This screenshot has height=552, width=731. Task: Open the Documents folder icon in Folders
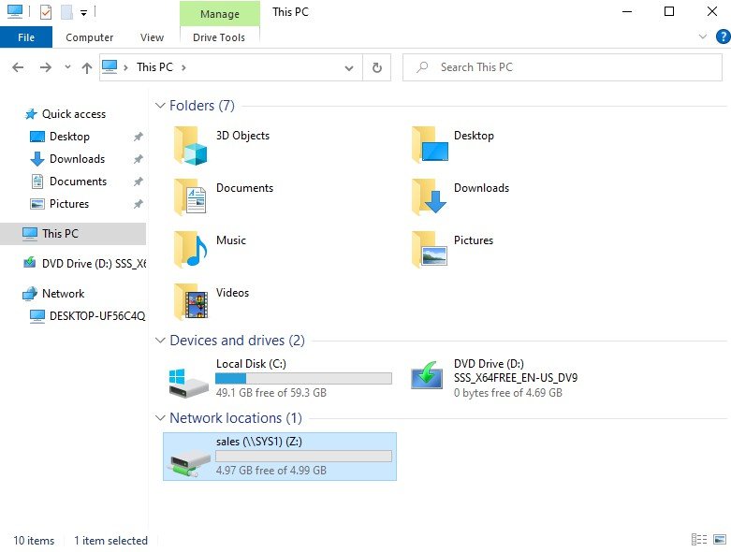click(x=190, y=197)
